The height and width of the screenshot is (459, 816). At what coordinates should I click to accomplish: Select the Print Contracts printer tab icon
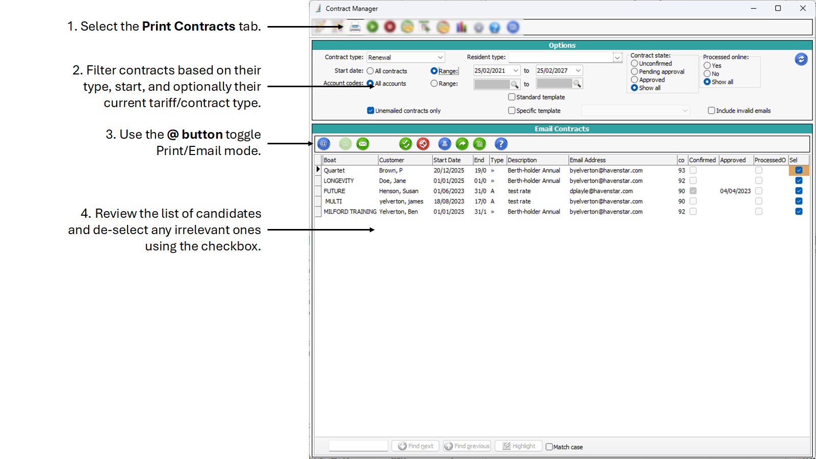coord(355,27)
